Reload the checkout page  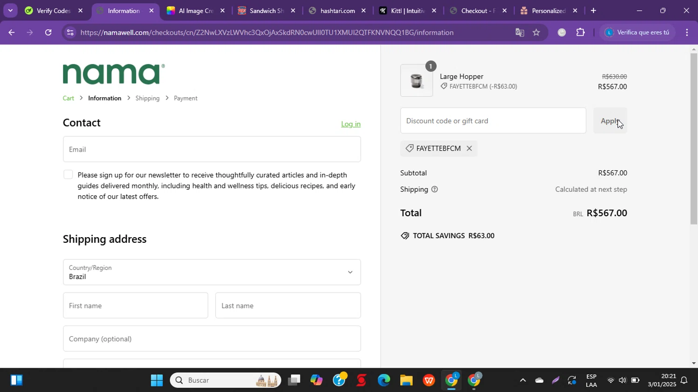tap(48, 33)
